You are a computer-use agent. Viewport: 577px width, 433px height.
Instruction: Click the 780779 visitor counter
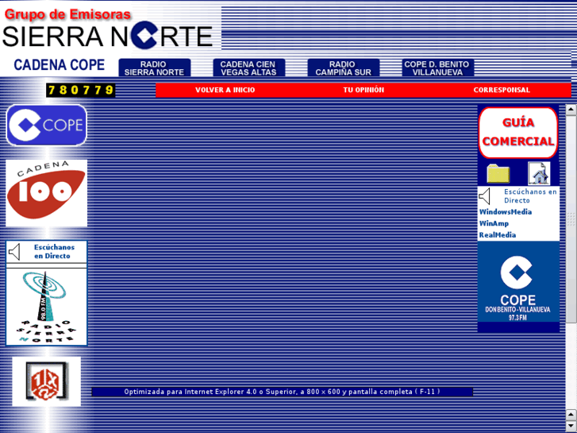coord(81,91)
